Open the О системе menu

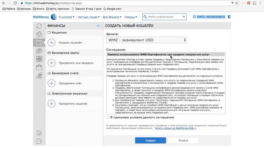pos(66,17)
